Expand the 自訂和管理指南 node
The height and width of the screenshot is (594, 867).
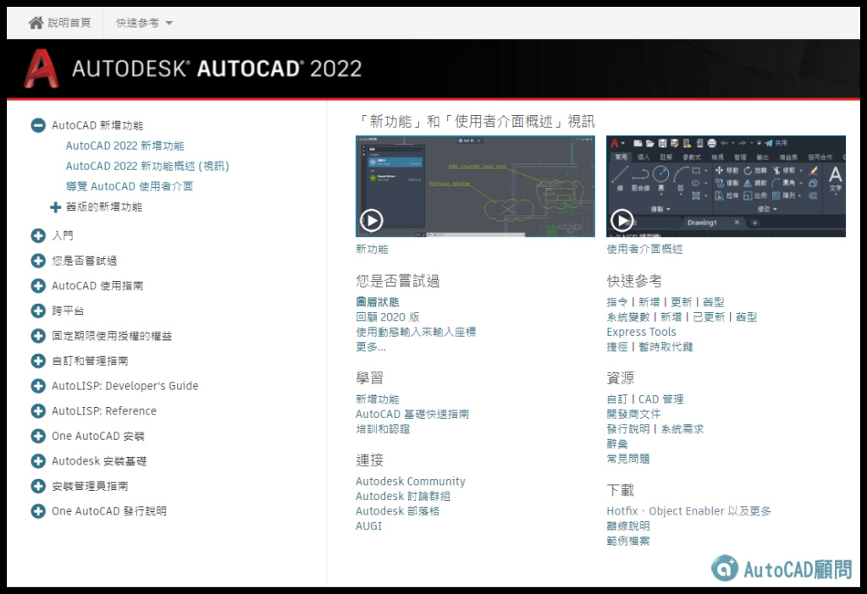pos(38,360)
